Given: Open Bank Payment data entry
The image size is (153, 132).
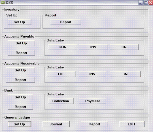Looking at the screenshot, I should 92,101.
